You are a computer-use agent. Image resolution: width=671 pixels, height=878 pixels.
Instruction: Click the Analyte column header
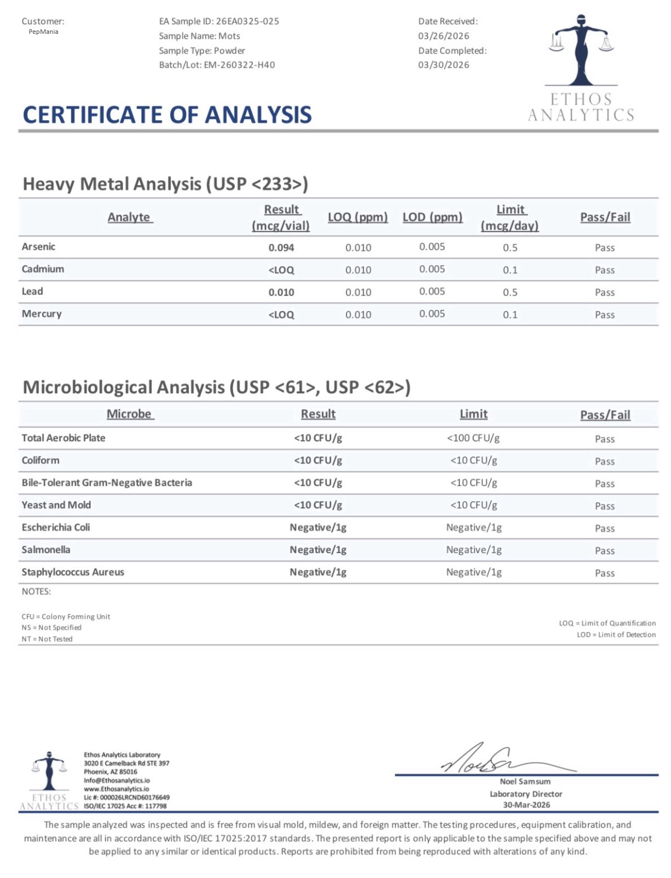[129, 217]
